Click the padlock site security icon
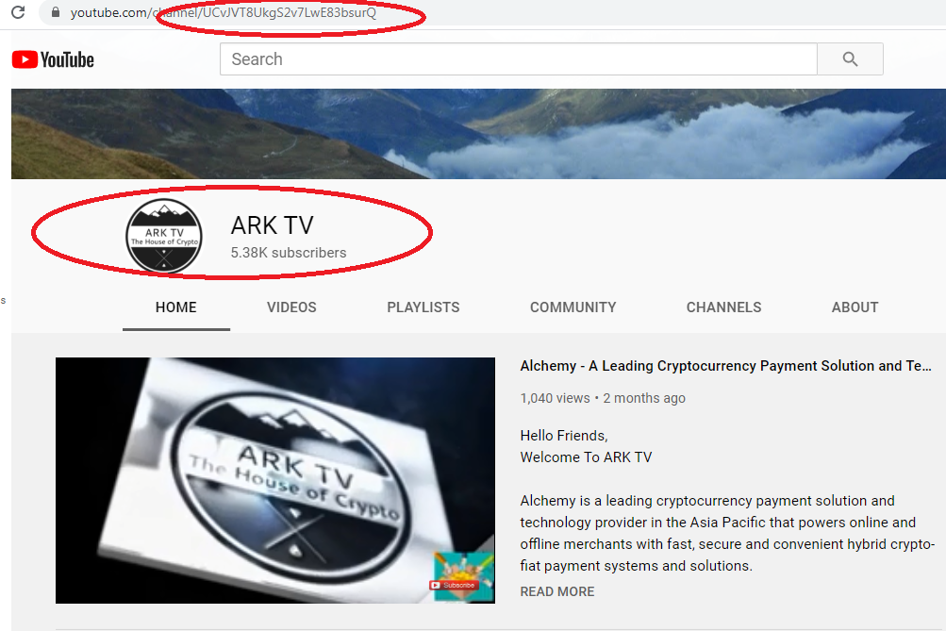Image resolution: width=946 pixels, height=631 pixels. tap(56, 12)
